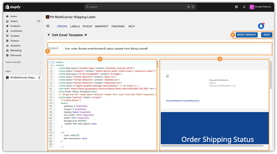
Task: Click 'Hi parallelpikachu parallelpikachu,' in preview
Action: click(x=183, y=101)
